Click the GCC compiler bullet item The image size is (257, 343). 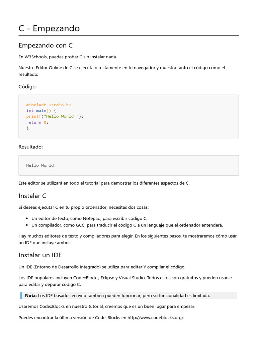[127, 225]
